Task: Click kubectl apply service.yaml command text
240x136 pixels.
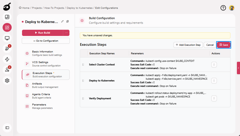Action: [177, 79]
